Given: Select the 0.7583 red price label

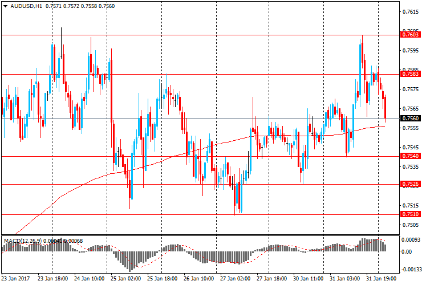Looking at the screenshot, I should point(410,74).
